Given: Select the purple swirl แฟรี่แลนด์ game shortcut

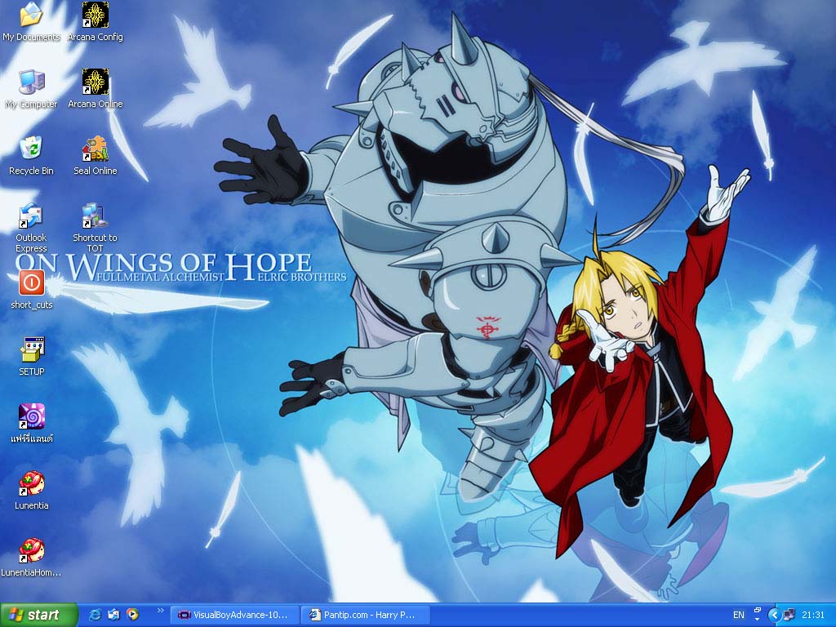Looking at the screenshot, I should pos(32,423).
